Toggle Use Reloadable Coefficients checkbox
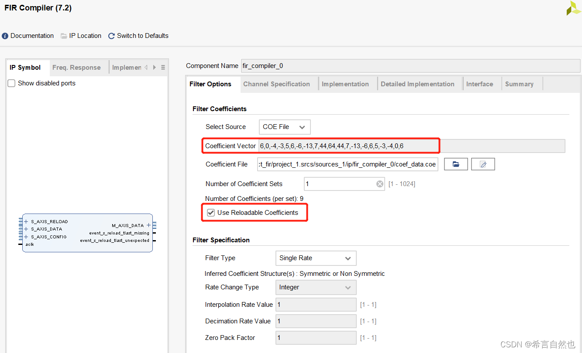Image resolution: width=582 pixels, height=353 pixels. point(211,213)
